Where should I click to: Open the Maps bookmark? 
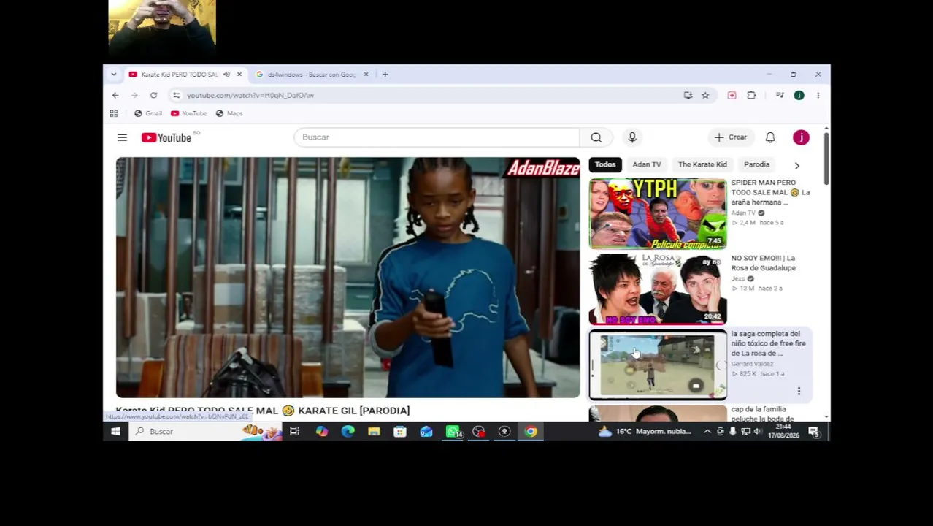229,113
